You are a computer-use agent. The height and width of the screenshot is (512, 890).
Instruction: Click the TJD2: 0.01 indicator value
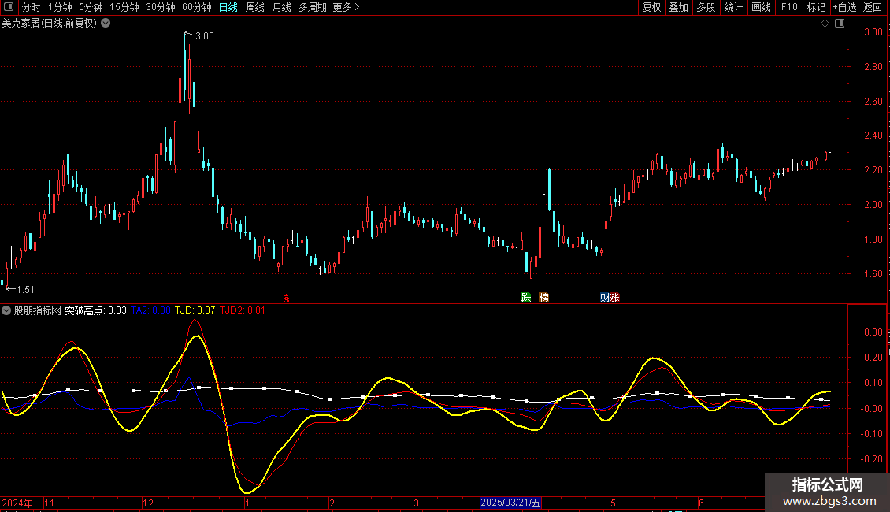(243, 310)
